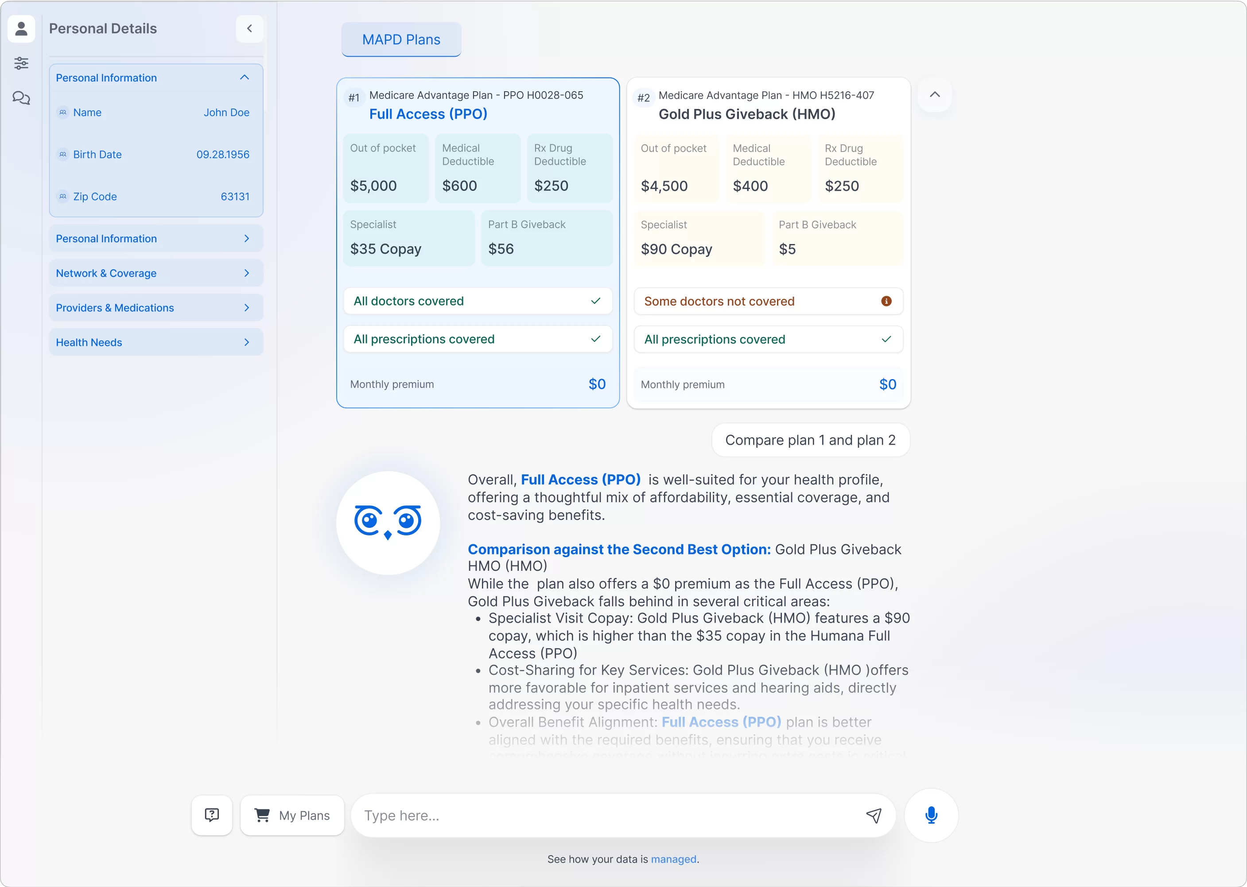Screen dimensions: 1247x887
Task: Click the microphone for voice input
Action: (931, 815)
